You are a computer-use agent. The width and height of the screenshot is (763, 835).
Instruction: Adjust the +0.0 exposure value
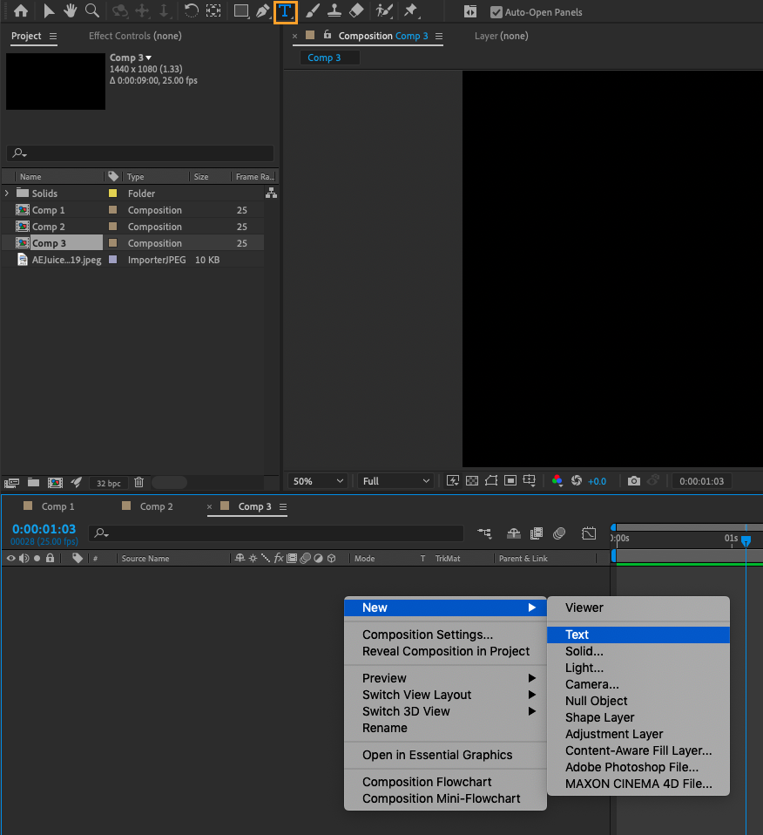[x=597, y=481]
